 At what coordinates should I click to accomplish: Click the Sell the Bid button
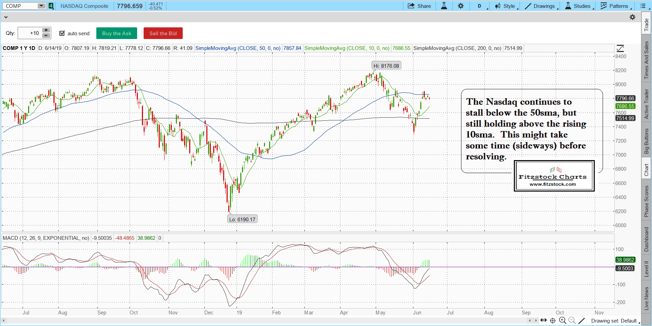[163, 33]
